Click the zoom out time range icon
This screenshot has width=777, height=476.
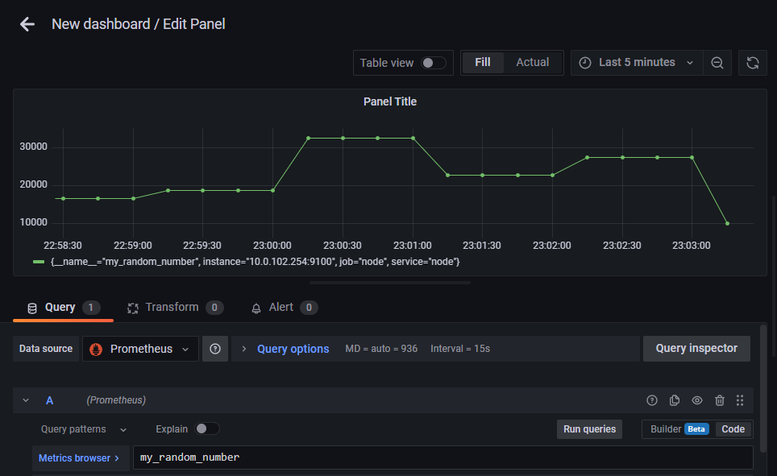717,63
